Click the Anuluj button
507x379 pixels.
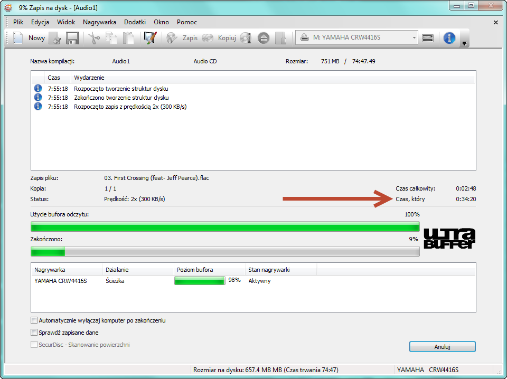(x=443, y=347)
